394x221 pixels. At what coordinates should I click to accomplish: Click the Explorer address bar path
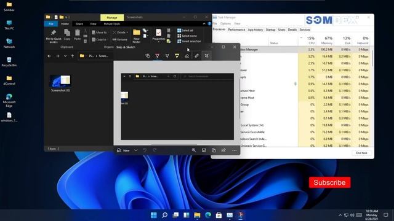pyautogui.click(x=95, y=56)
